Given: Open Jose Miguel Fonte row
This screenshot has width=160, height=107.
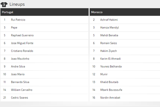Looking at the screenshot, I should (x=44, y=43).
